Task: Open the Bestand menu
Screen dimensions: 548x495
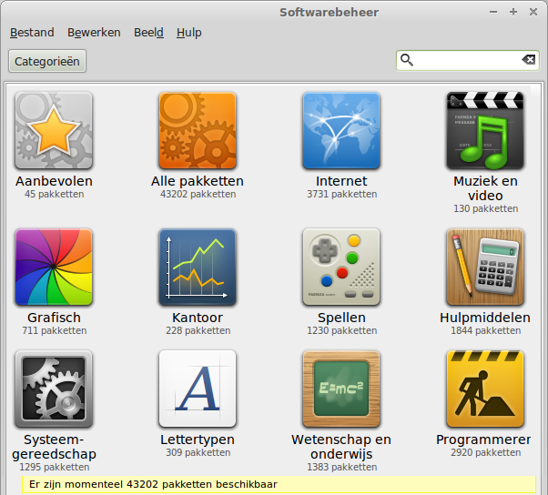Action: [32, 33]
